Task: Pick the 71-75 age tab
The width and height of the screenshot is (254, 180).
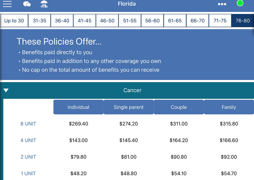Action: (220, 21)
